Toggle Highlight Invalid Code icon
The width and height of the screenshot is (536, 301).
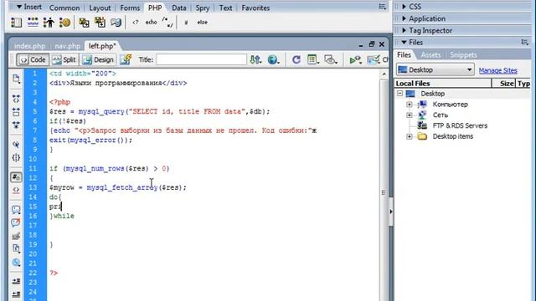click(16, 190)
